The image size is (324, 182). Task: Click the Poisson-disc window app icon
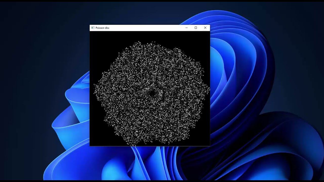[x=93, y=28]
